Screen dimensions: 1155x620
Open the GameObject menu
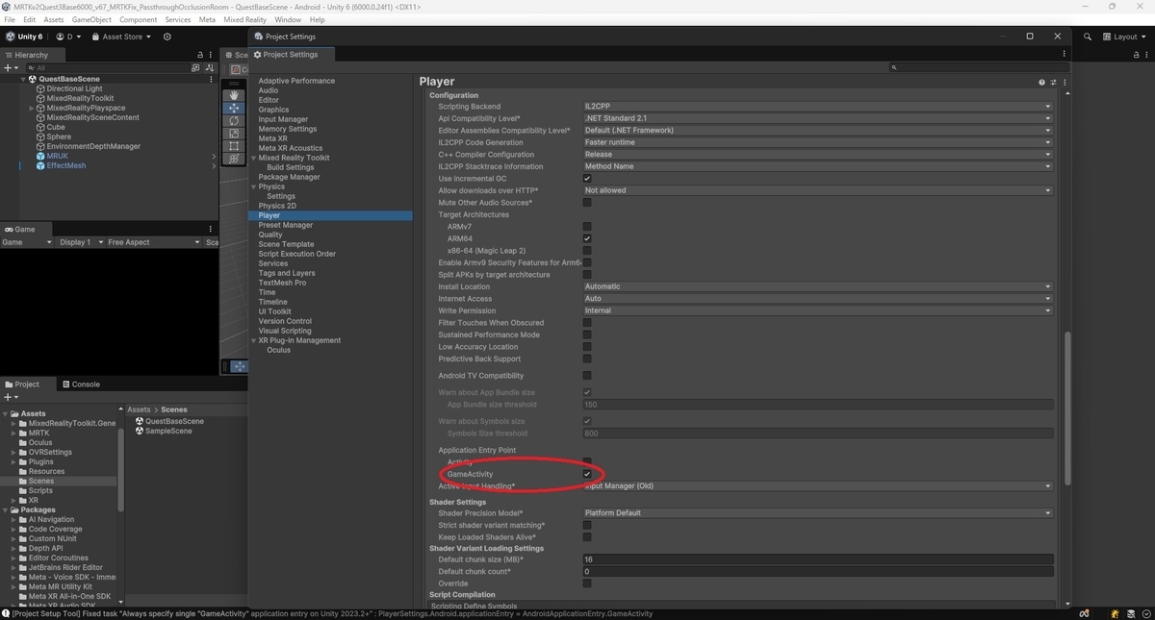(91, 19)
